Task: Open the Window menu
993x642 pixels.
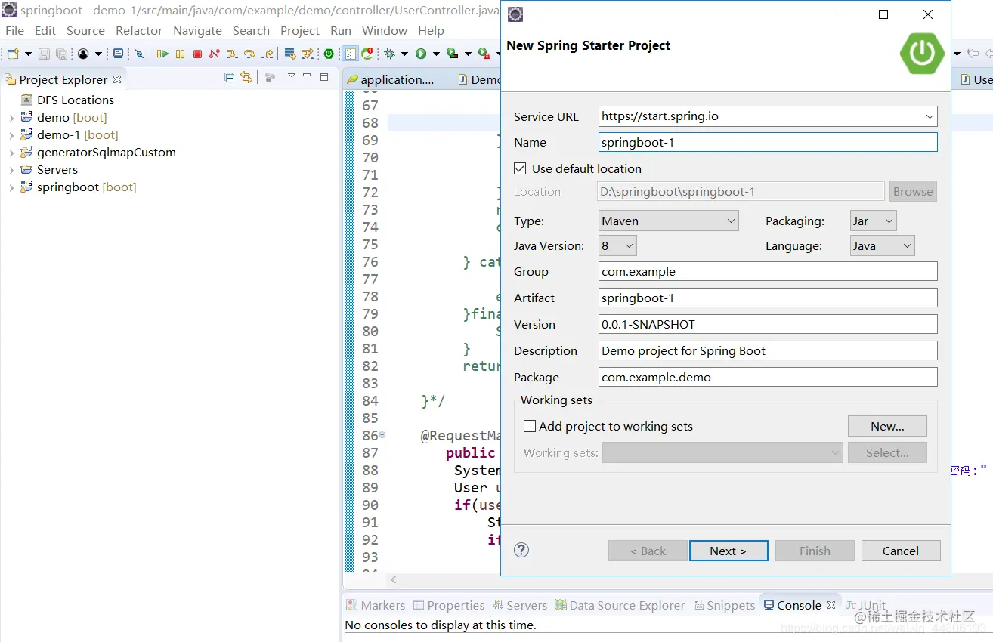Action: [385, 30]
